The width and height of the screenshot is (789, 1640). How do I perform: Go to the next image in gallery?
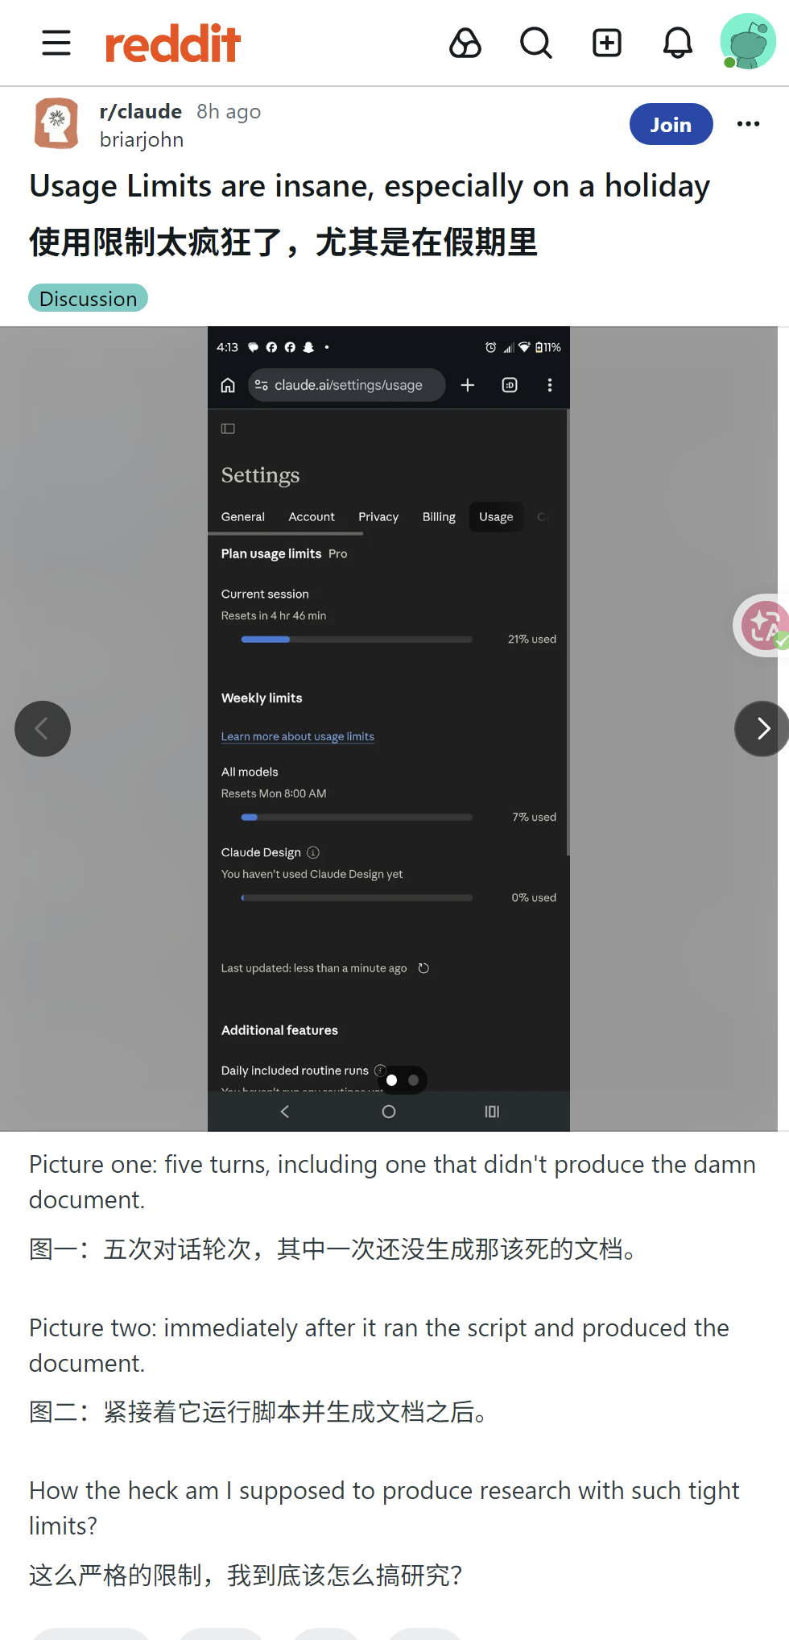[762, 729]
